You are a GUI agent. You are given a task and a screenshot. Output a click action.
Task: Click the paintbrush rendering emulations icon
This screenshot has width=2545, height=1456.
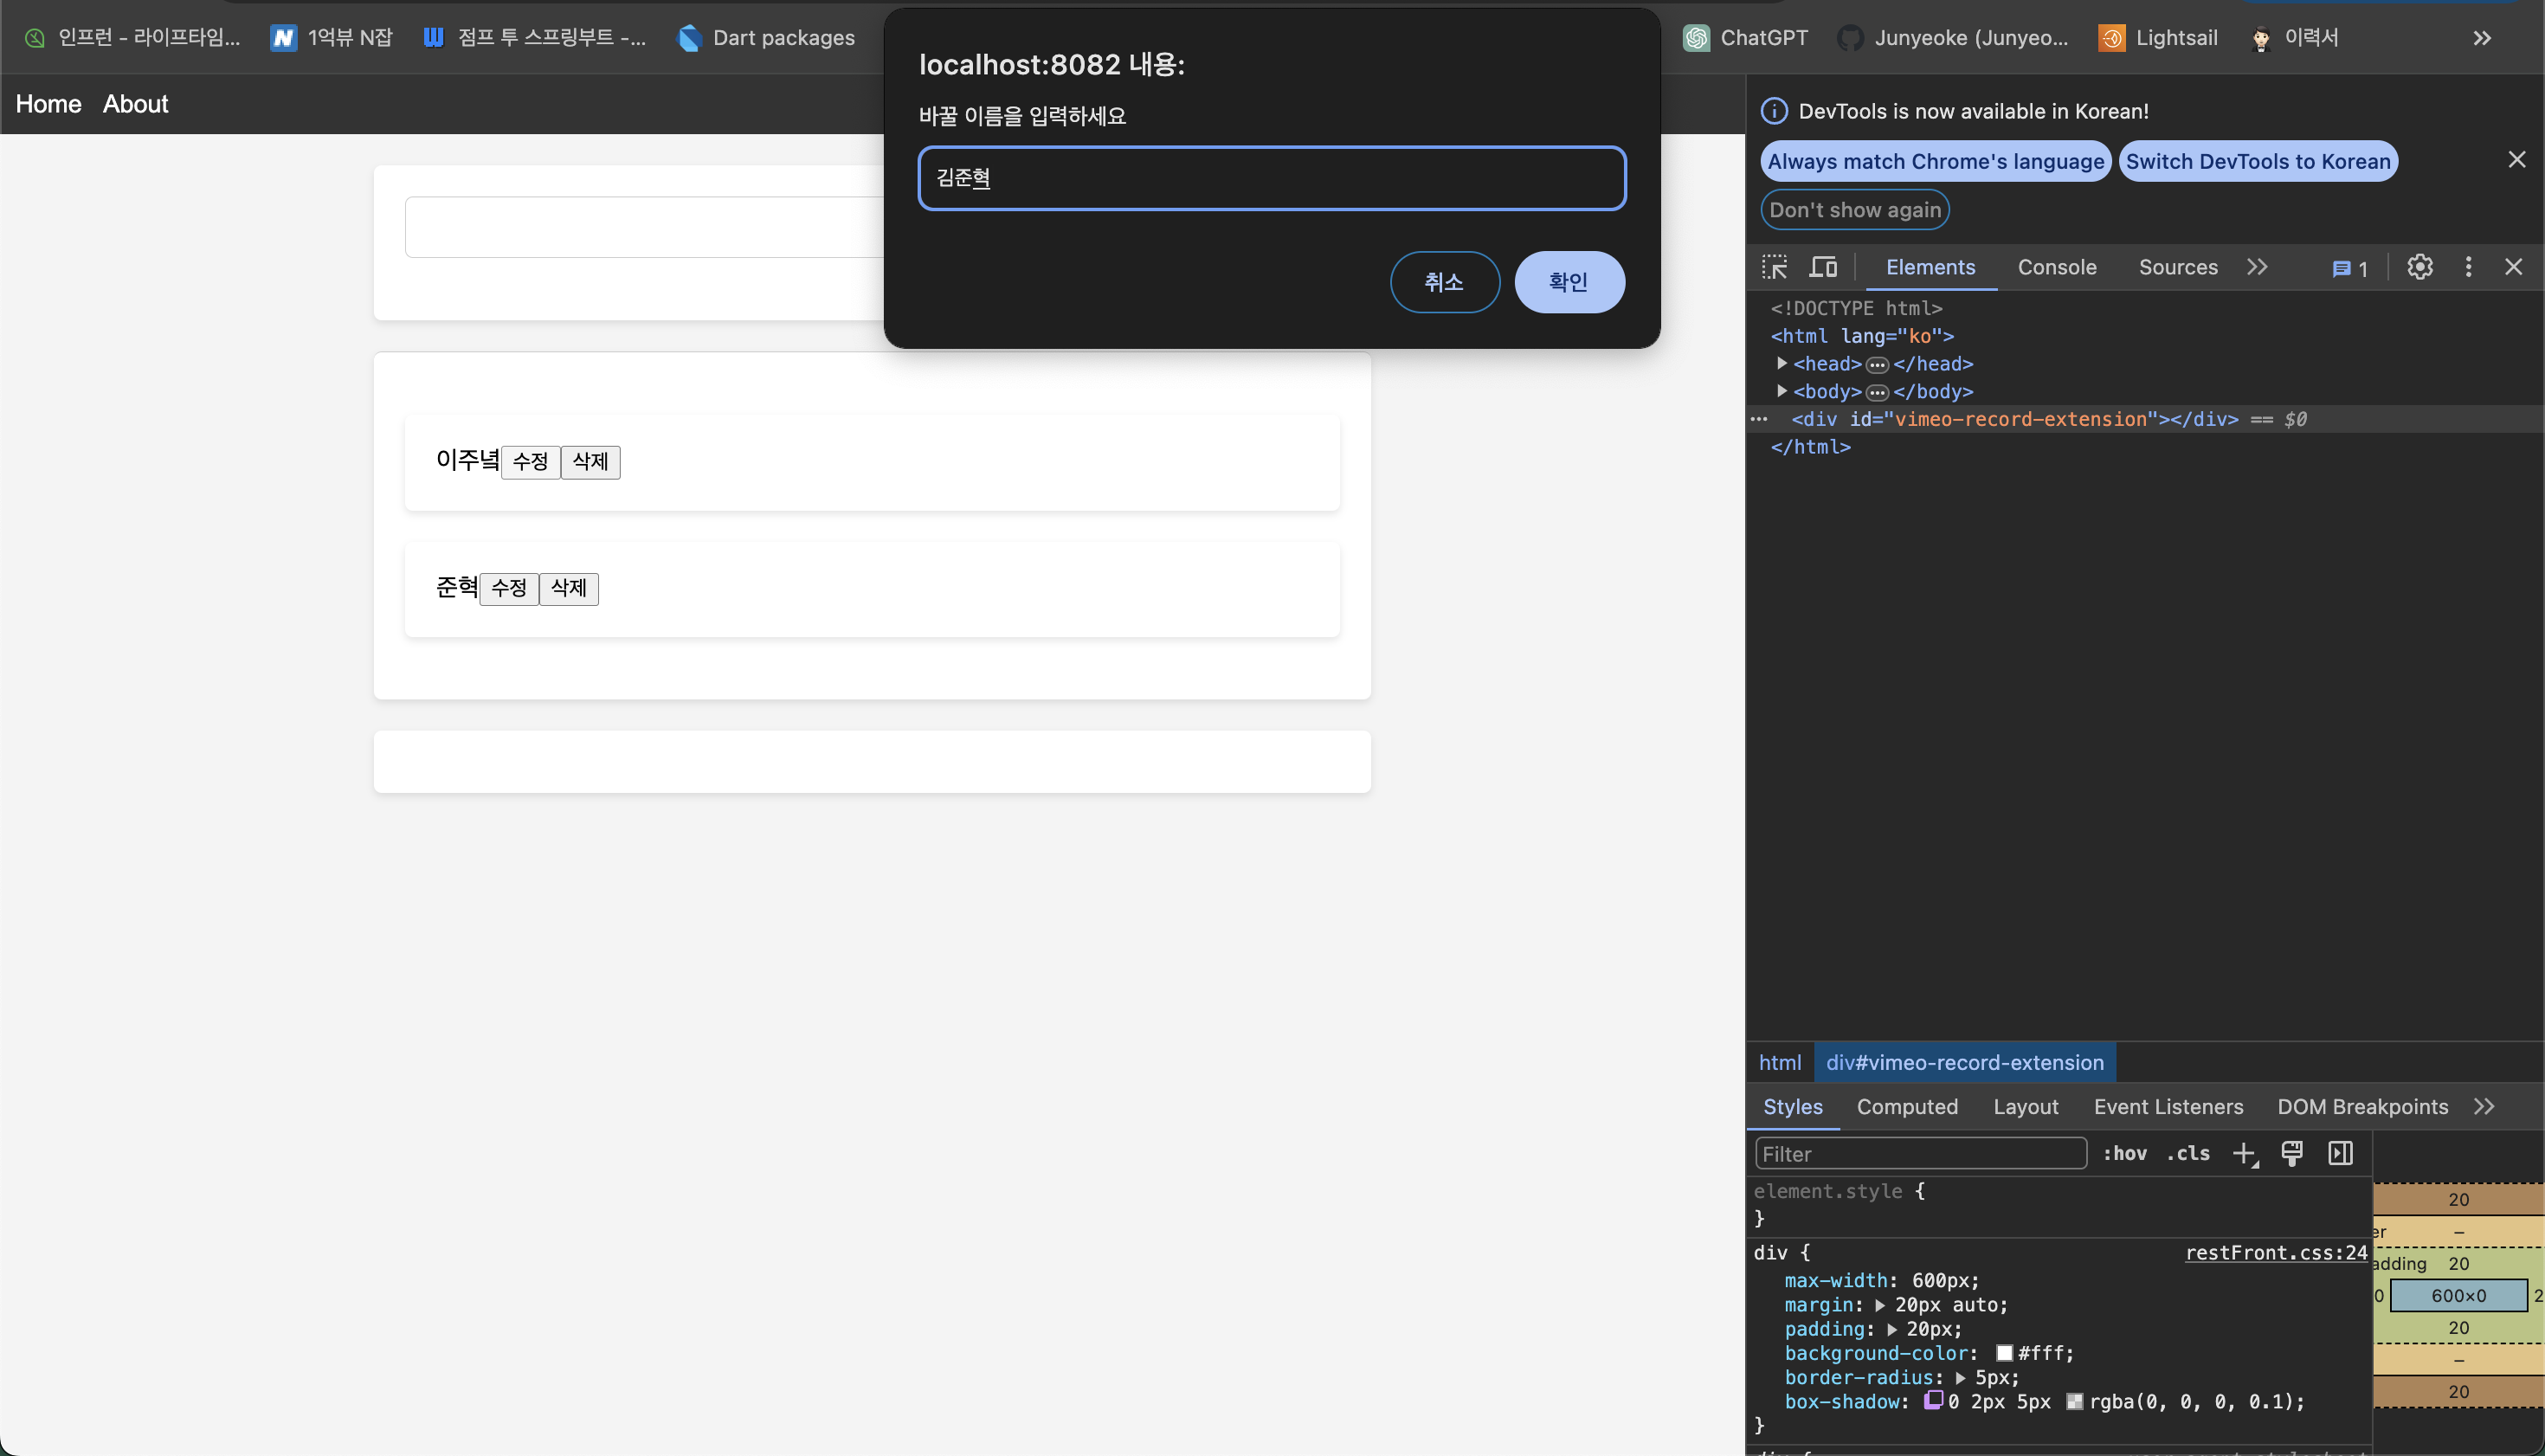2292,1153
